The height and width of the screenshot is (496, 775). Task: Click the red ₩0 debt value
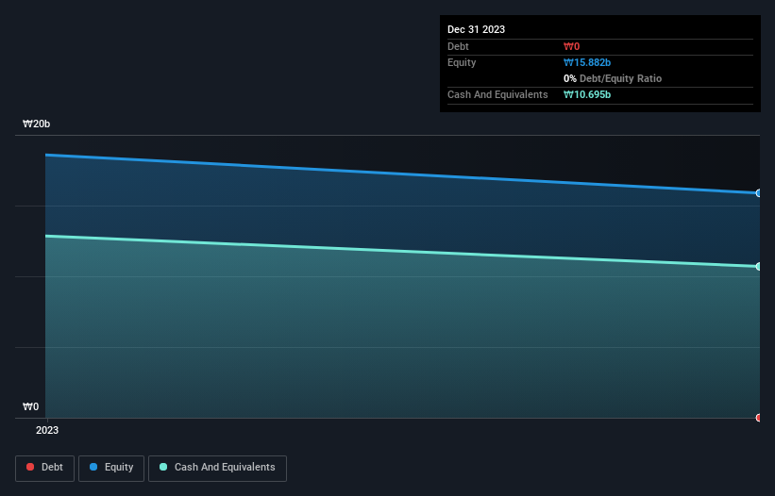[571, 46]
